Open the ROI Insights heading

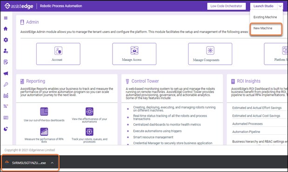[x=248, y=81]
